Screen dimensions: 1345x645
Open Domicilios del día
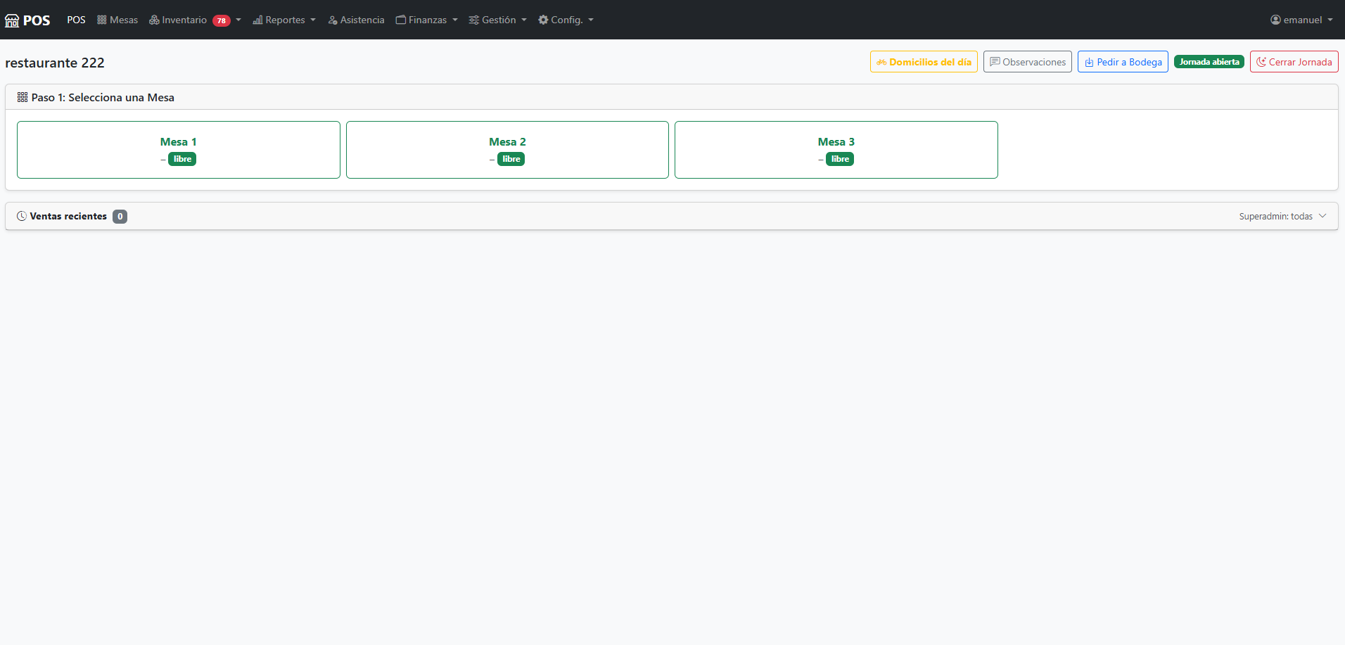pyautogui.click(x=924, y=62)
